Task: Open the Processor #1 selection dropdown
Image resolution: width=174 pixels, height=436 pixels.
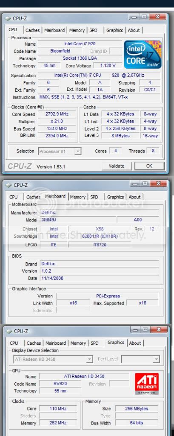Action: coord(59,151)
